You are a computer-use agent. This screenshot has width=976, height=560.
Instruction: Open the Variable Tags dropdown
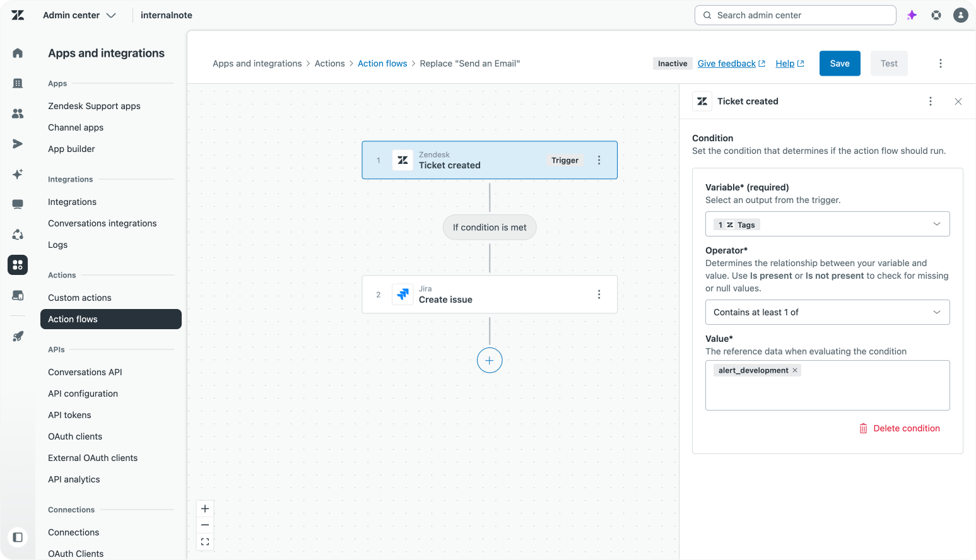pos(827,224)
